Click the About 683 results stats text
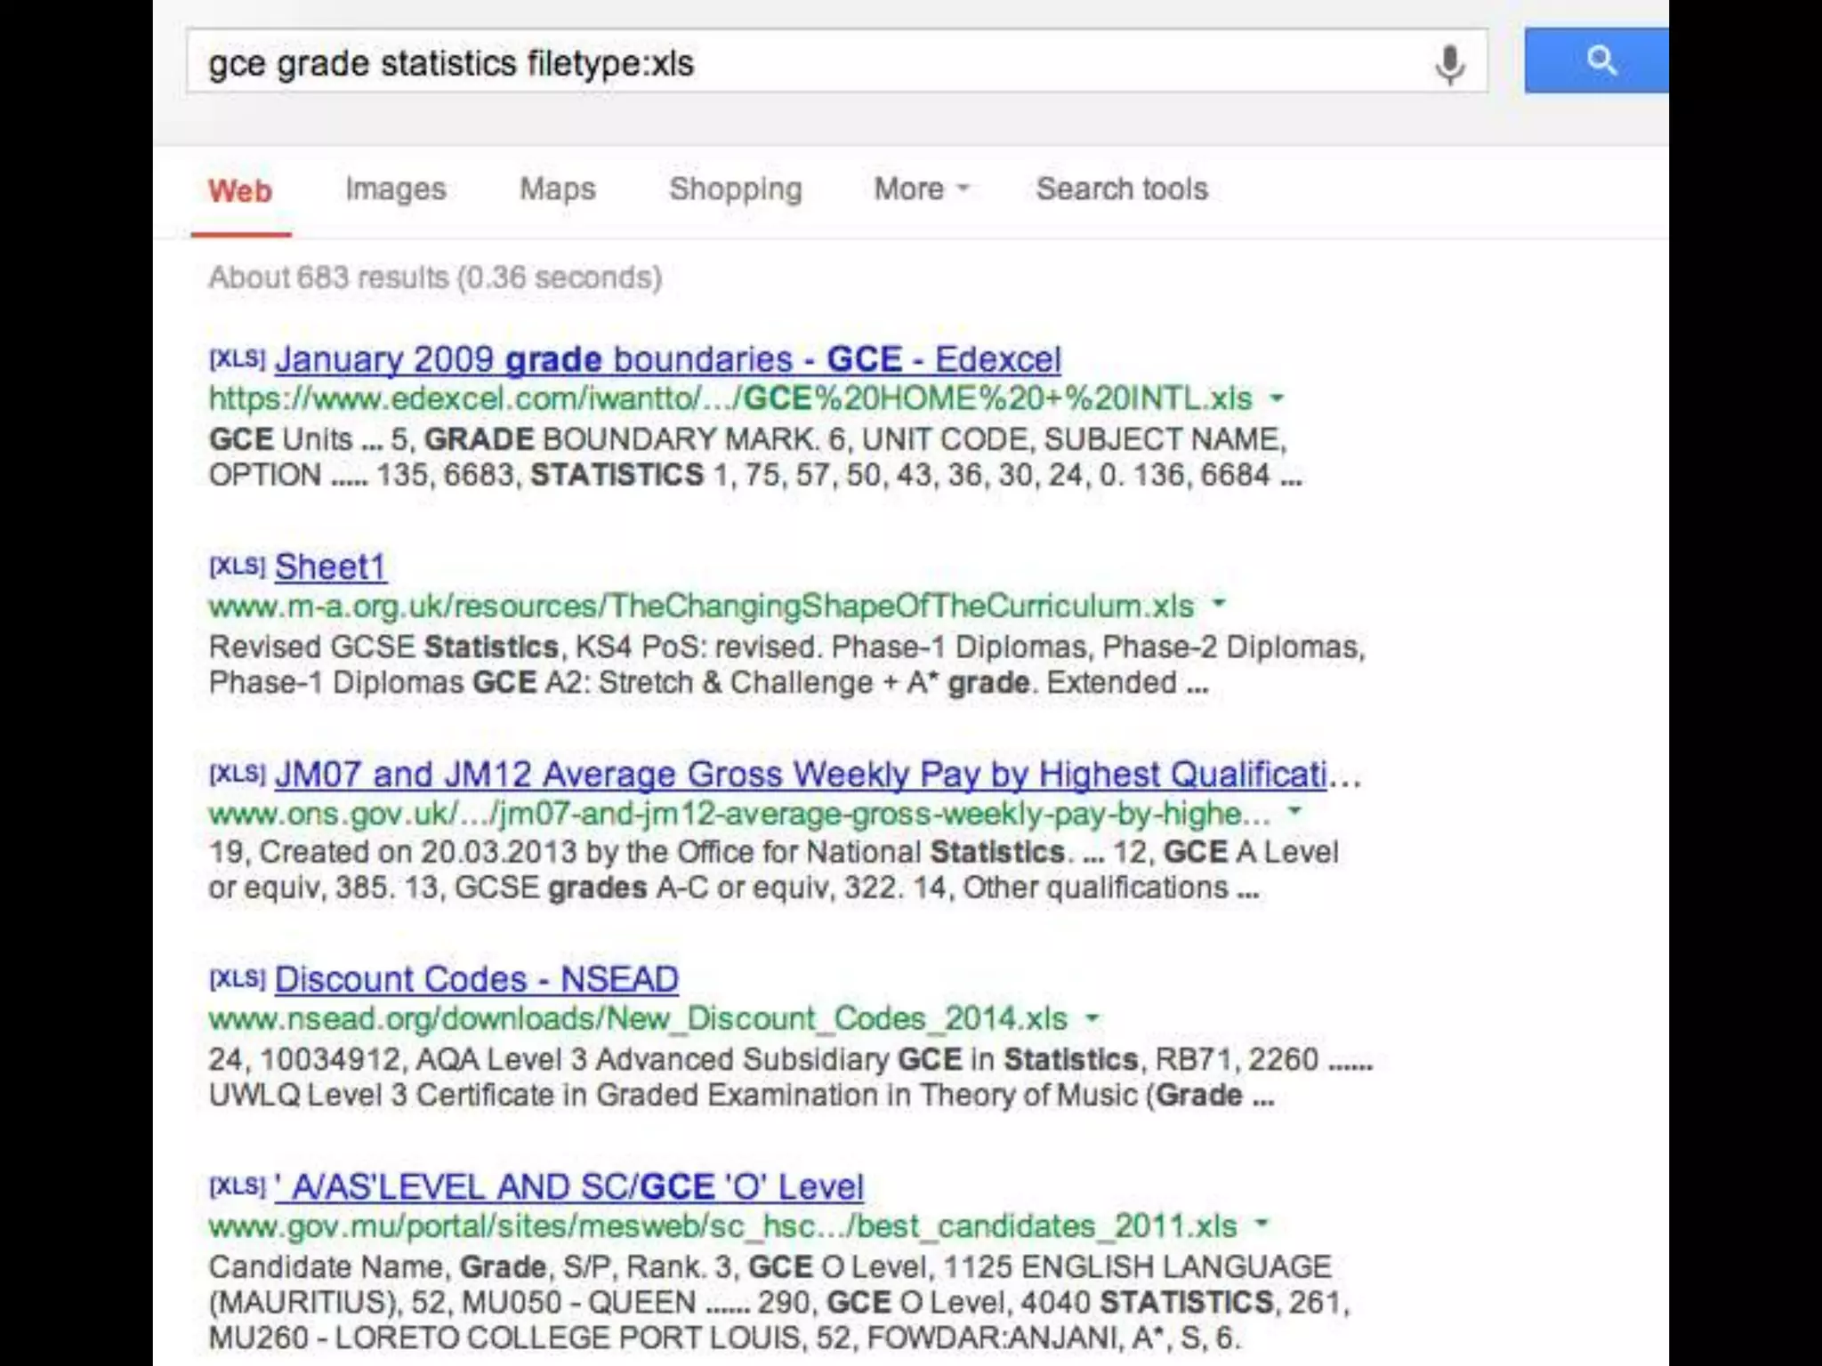1822x1366 pixels. click(435, 278)
